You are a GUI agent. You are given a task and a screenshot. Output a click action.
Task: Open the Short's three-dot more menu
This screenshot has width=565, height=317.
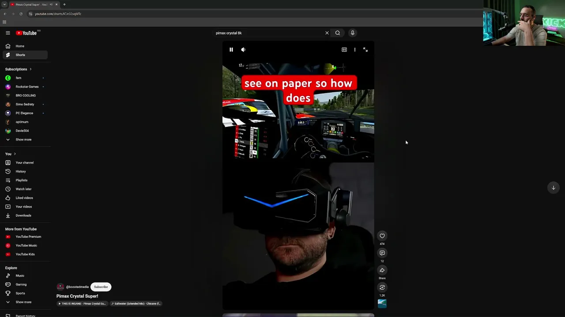tap(355, 50)
